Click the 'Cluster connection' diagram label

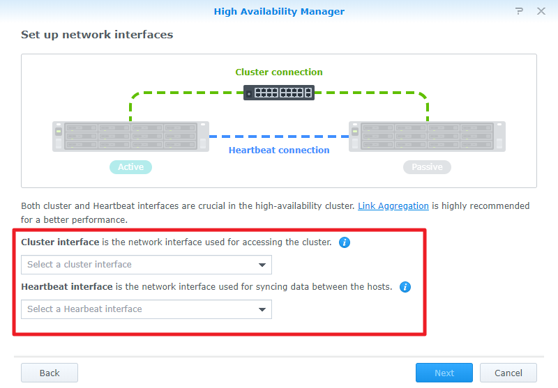click(279, 72)
